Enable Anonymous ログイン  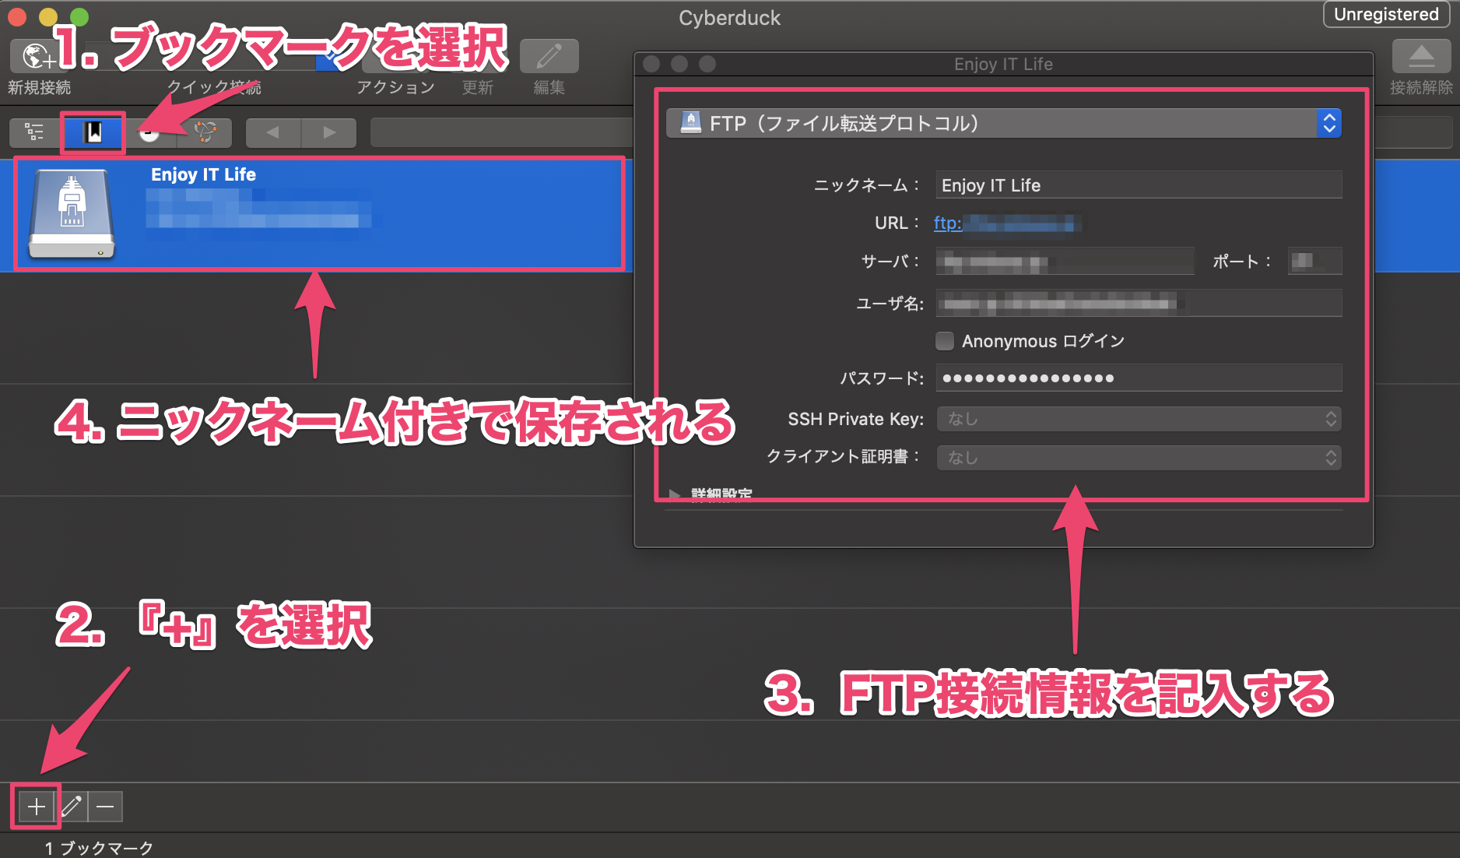944,341
